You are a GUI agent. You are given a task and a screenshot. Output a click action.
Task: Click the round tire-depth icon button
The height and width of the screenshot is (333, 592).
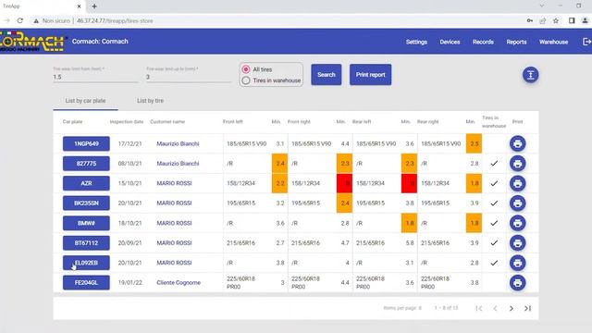(x=530, y=75)
